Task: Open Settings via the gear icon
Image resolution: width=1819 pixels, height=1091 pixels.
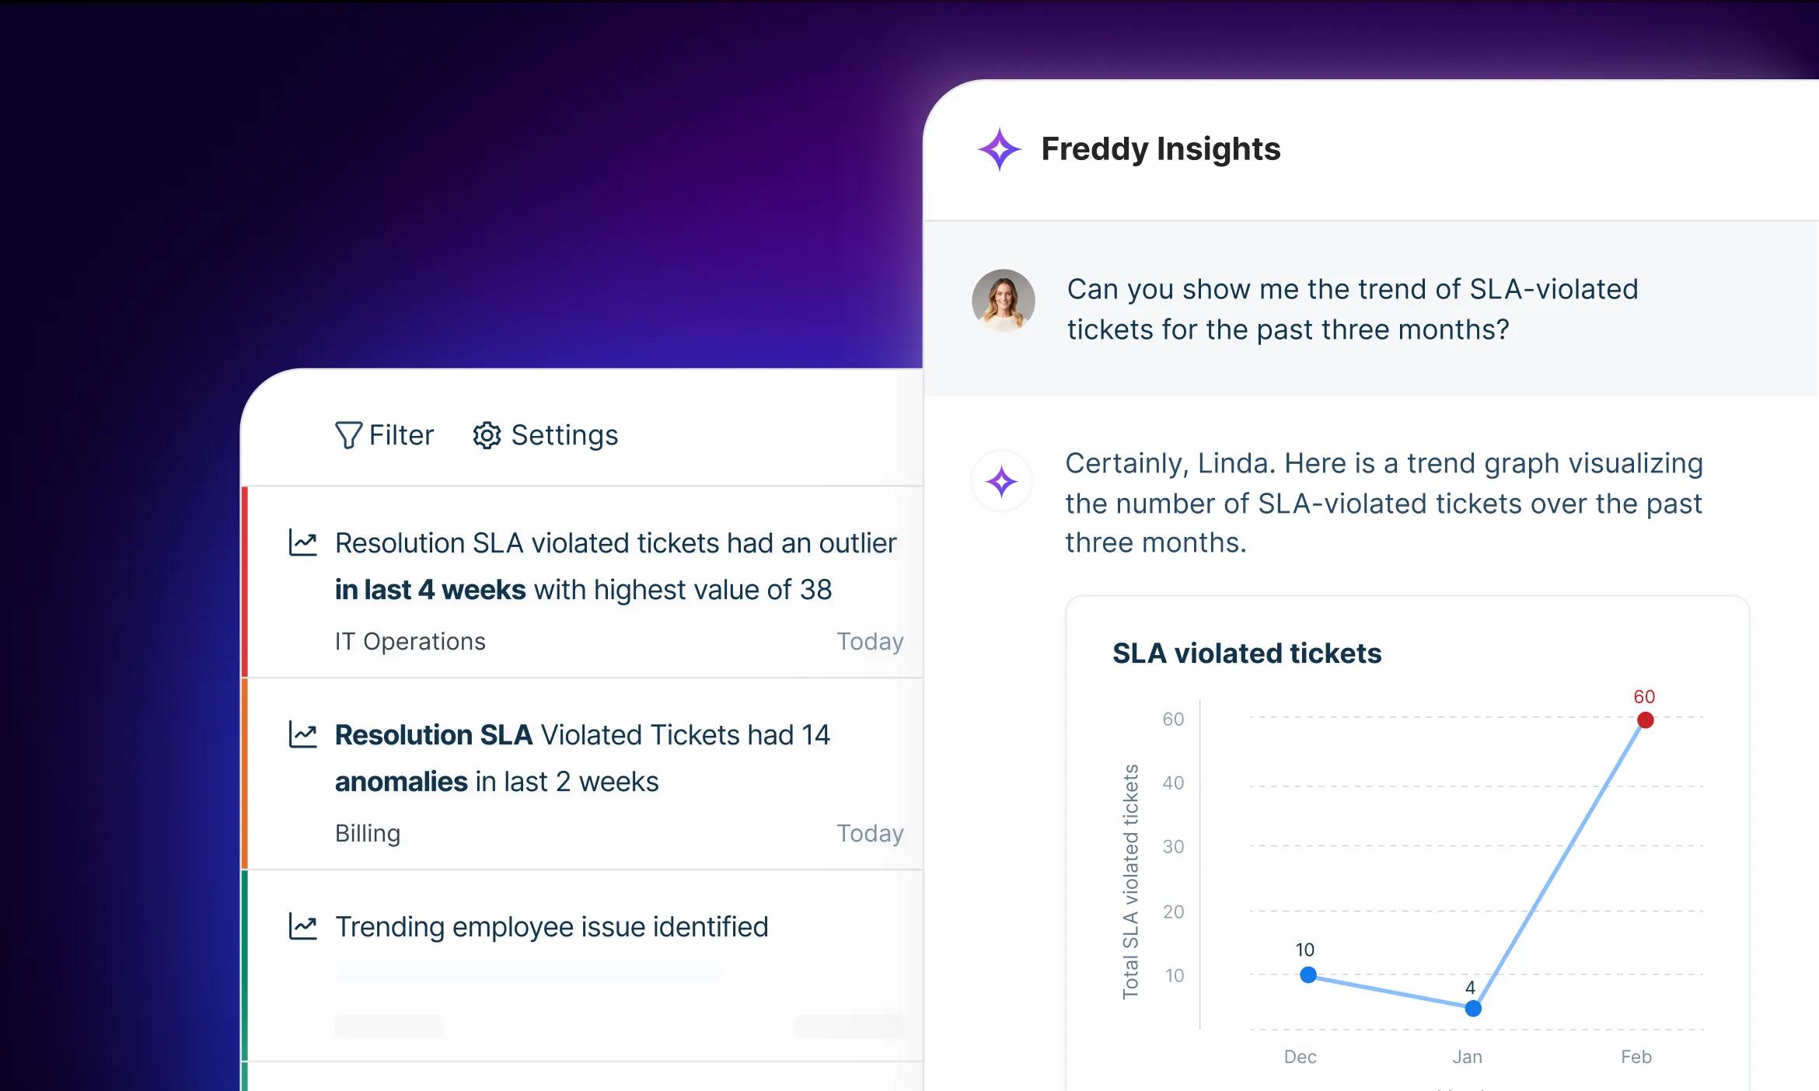Action: 487,435
